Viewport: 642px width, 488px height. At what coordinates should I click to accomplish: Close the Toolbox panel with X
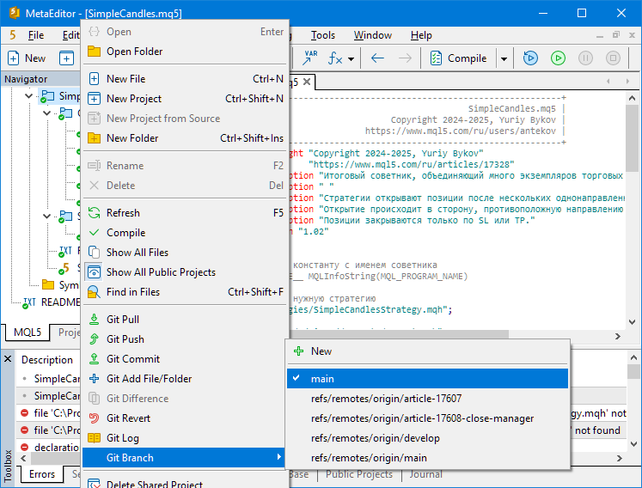pyautogui.click(x=8, y=359)
